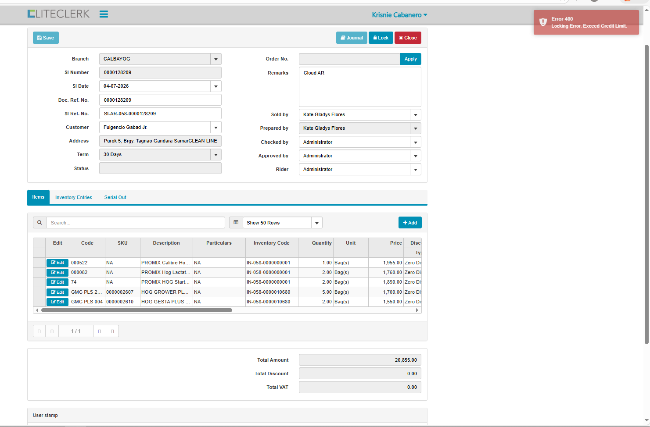Go to the last page of items
650x427 pixels.
point(112,331)
